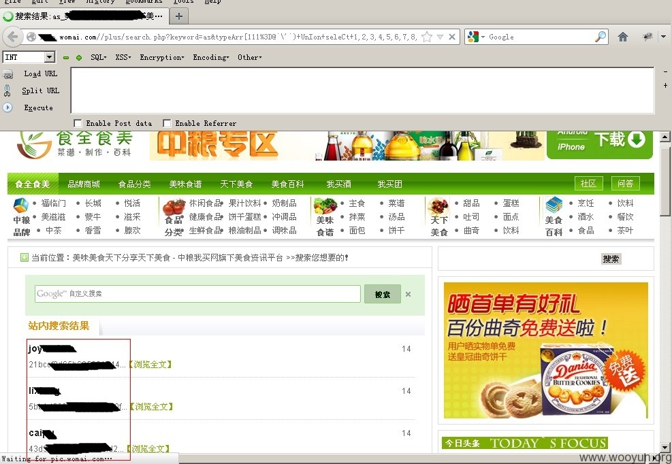The width and height of the screenshot is (672, 464).
Task: Click scrollbar up arrow
Action: tap(665, 137)
